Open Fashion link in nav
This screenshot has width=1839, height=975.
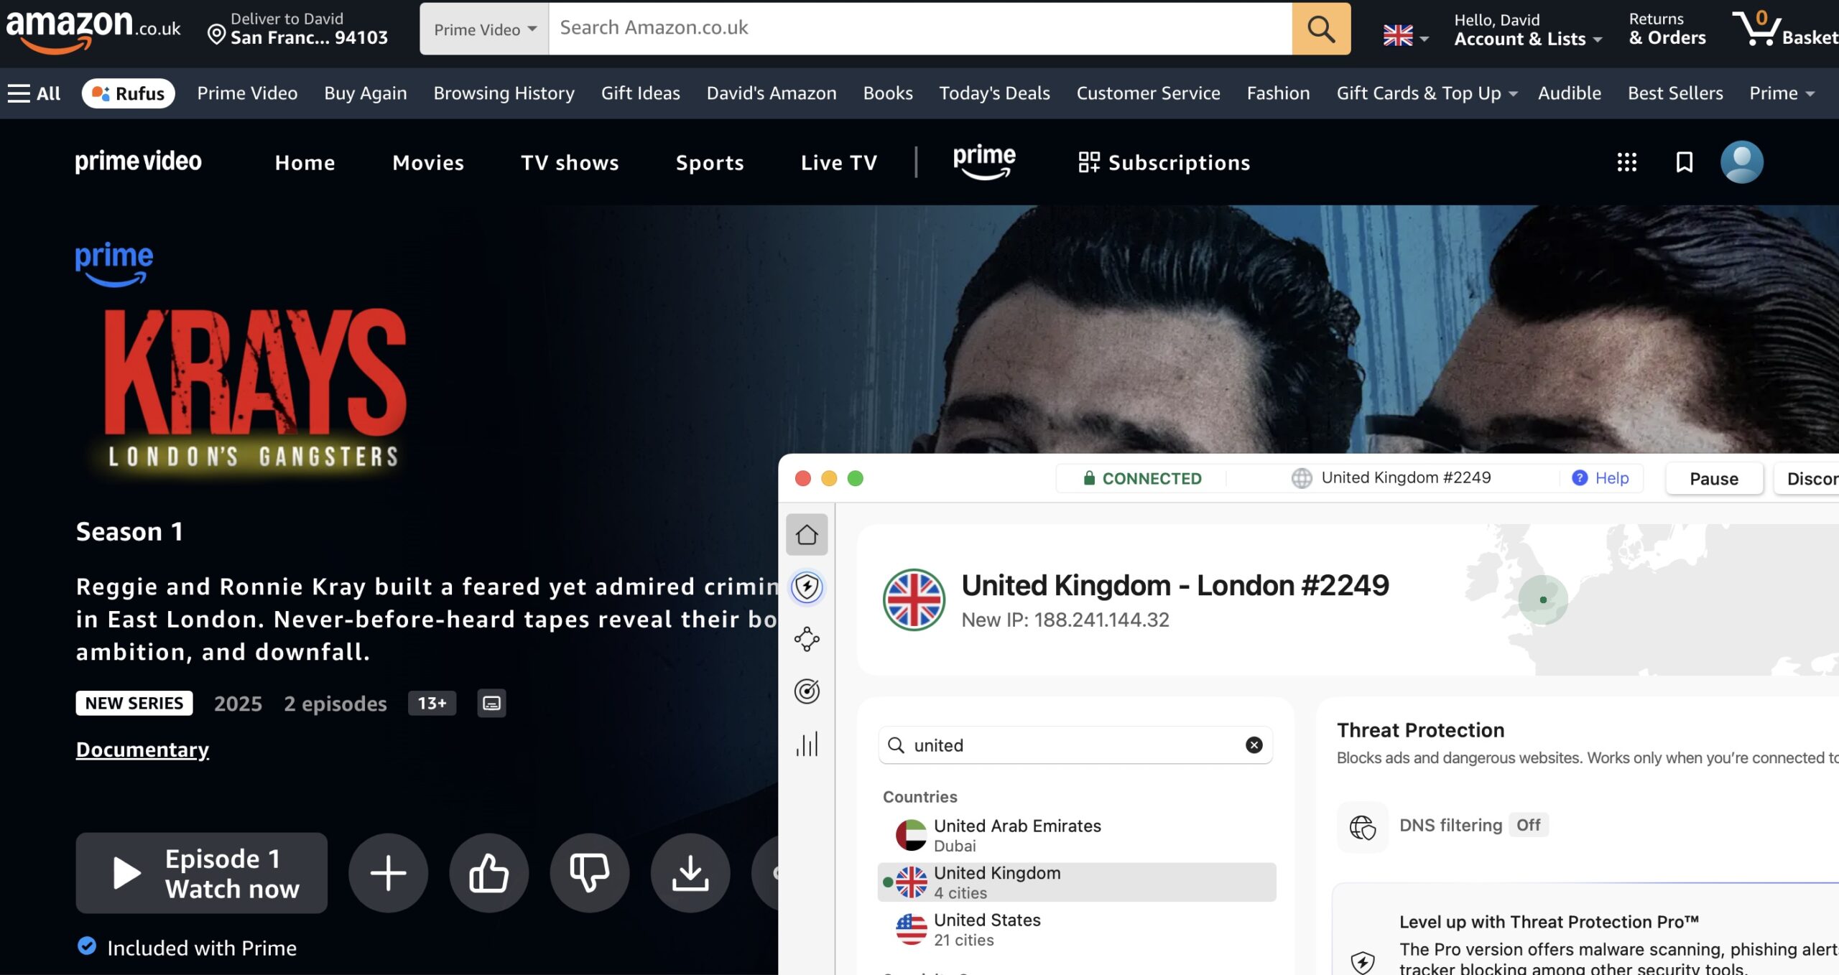pos(1278,93)
